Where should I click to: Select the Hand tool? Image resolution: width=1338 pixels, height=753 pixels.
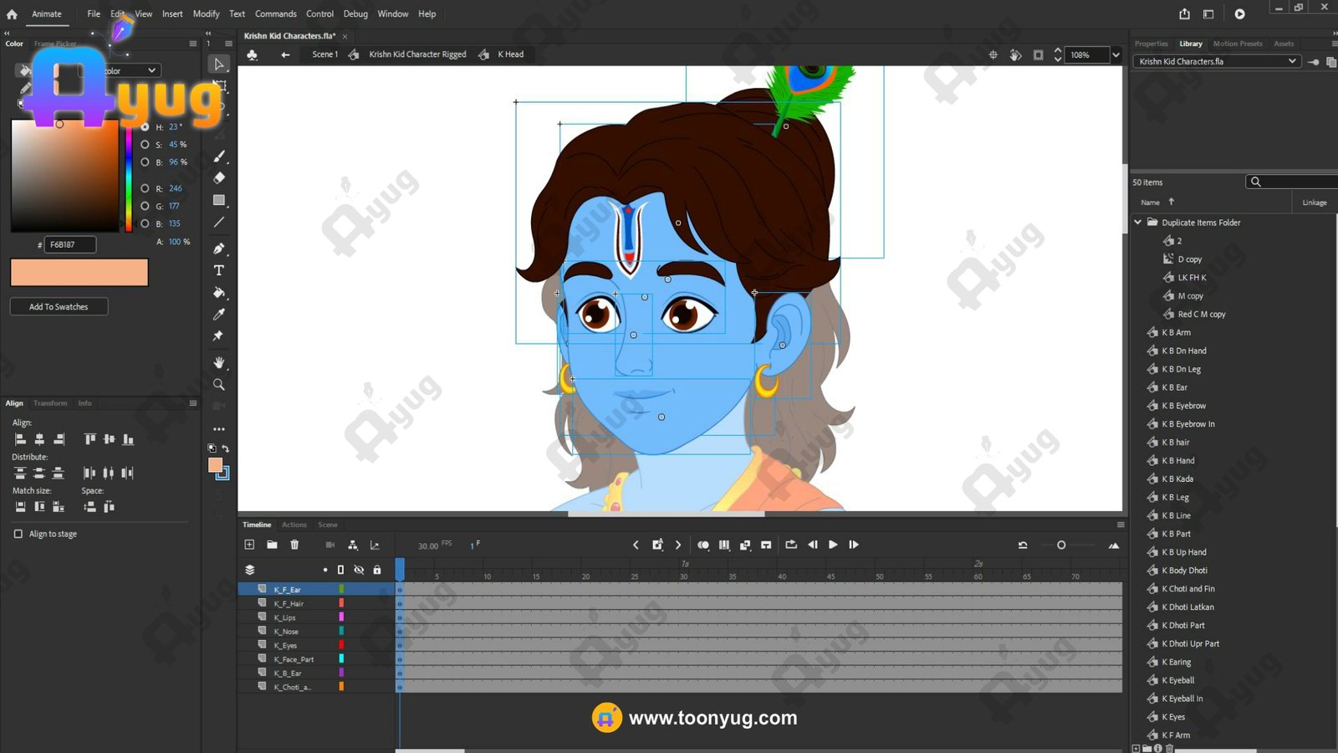pos(219,362)
